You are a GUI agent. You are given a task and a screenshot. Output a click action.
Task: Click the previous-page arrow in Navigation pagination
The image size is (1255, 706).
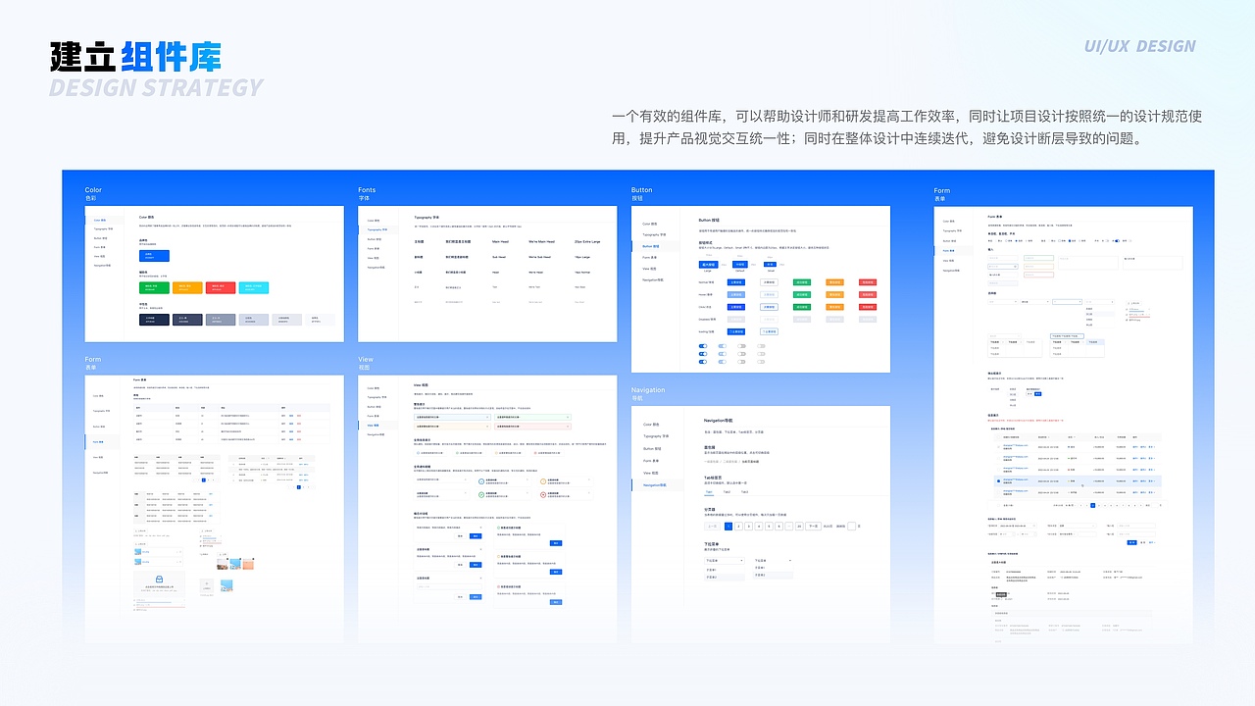[713, 526]
